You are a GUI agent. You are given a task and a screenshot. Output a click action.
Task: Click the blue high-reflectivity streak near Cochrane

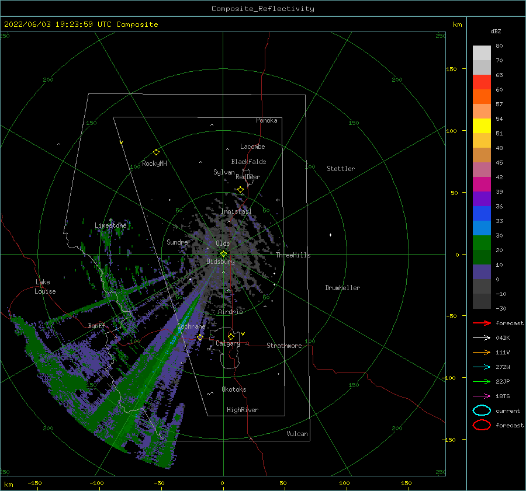(x=181, y=326)
